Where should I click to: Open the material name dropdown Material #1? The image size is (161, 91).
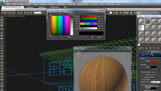tap(156, 51)
